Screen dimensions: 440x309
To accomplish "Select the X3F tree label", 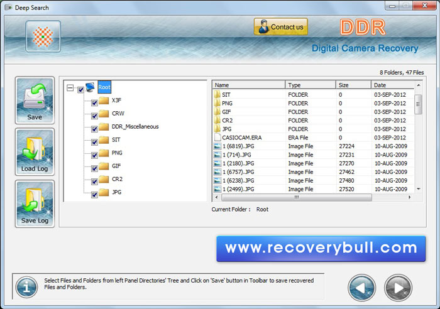I will (x=116, y=100).
